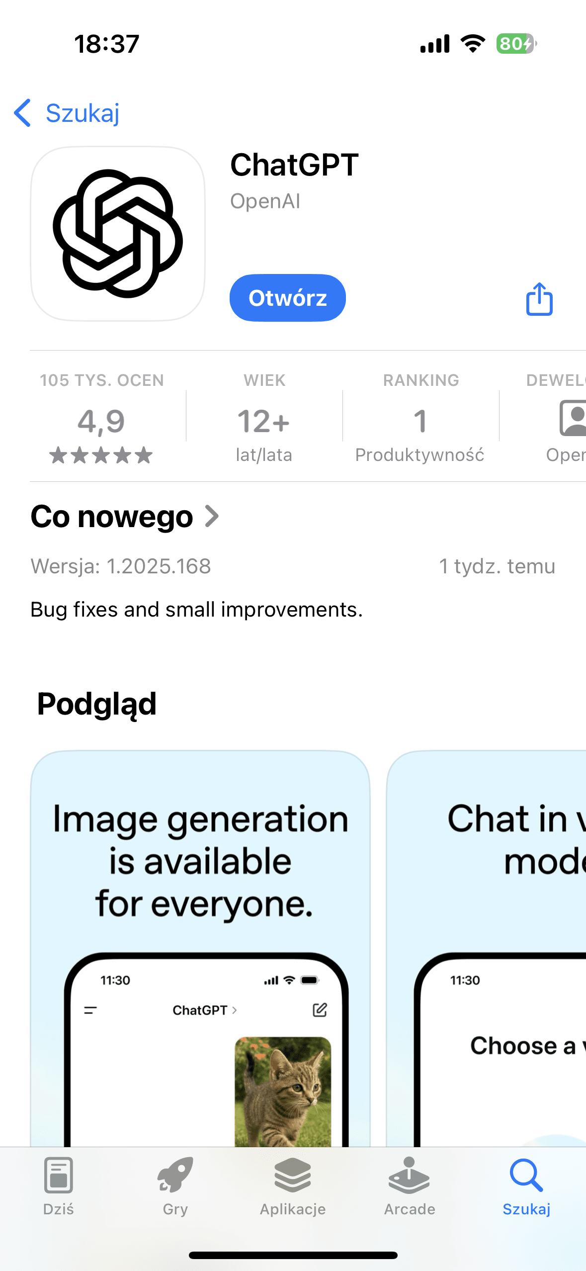This screenshot has width=586, height=1271.
Task: Tap the developer profile icon
Action: 574,418
